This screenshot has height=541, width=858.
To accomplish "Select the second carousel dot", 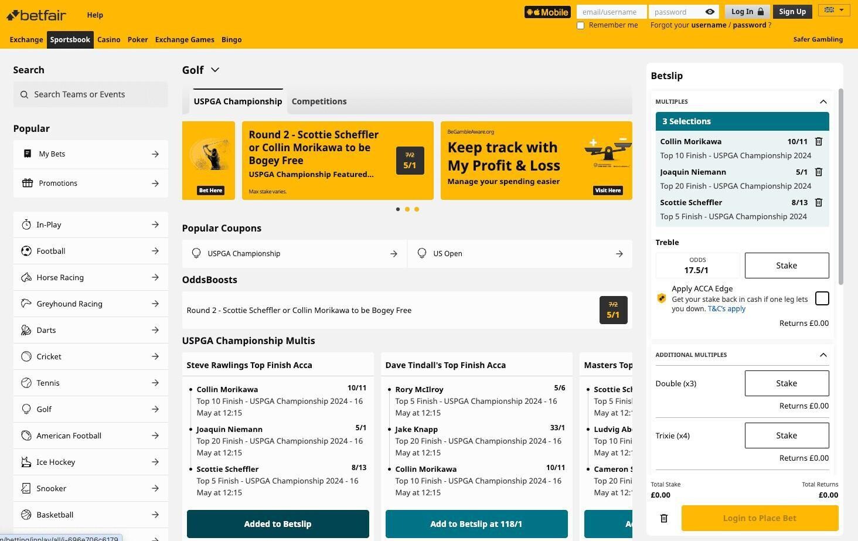I will tap(407, 209).
